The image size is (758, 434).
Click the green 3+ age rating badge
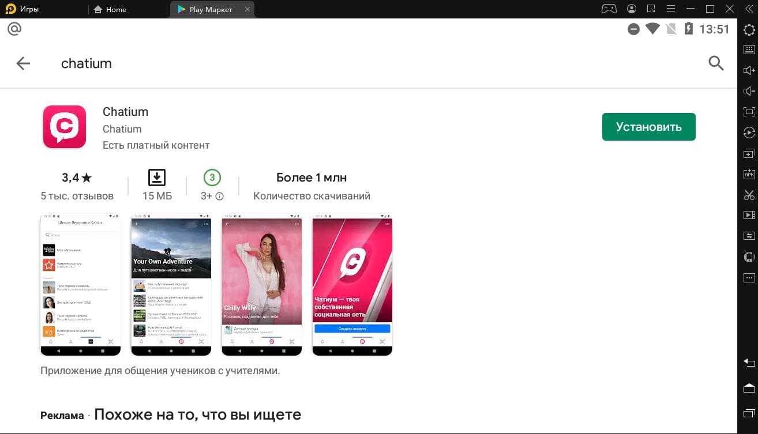click(x=212, y=178)
